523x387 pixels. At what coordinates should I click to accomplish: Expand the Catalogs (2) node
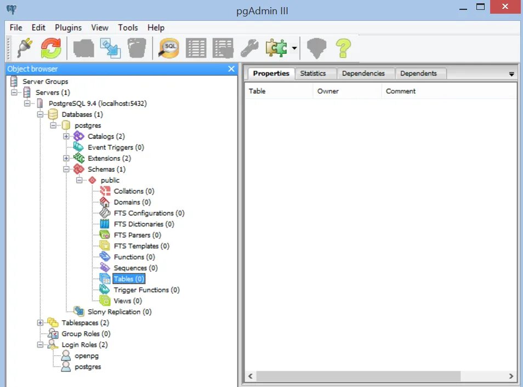point(66,136)
